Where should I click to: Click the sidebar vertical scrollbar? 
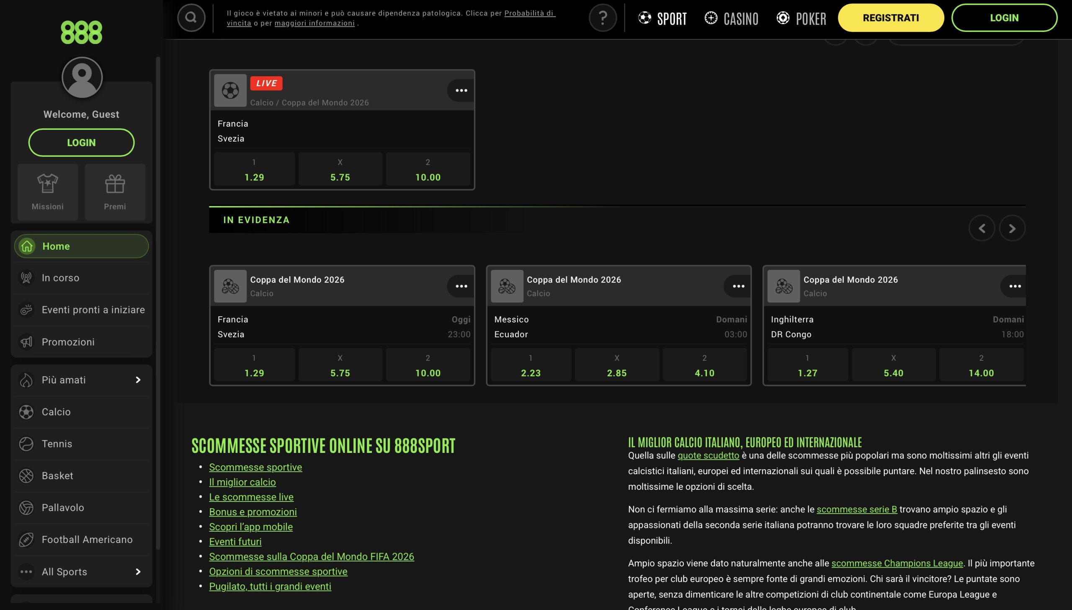pos(158,302)
